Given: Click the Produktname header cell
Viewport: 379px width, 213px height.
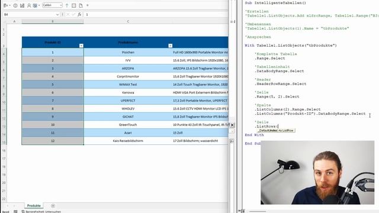Looking at the screenshot, I should click(128, 42).
